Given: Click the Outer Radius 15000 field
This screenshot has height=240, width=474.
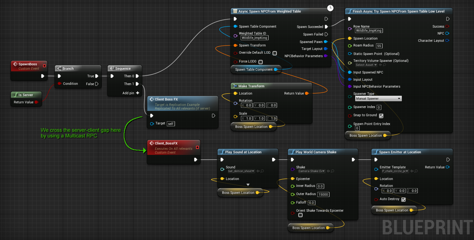Looking at the screenshot, I should click(323, 194).
